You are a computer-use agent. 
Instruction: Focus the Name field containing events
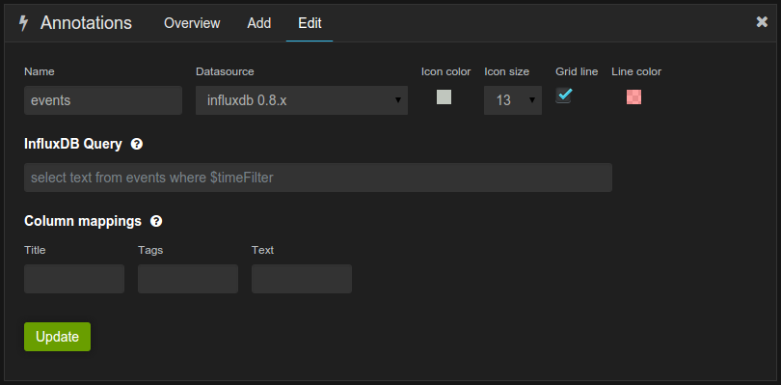click(103, 100)
